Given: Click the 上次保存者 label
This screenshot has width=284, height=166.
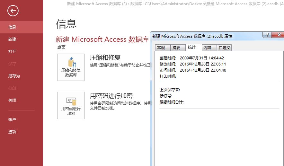Looking at the screenshot, I should (170, 90).
